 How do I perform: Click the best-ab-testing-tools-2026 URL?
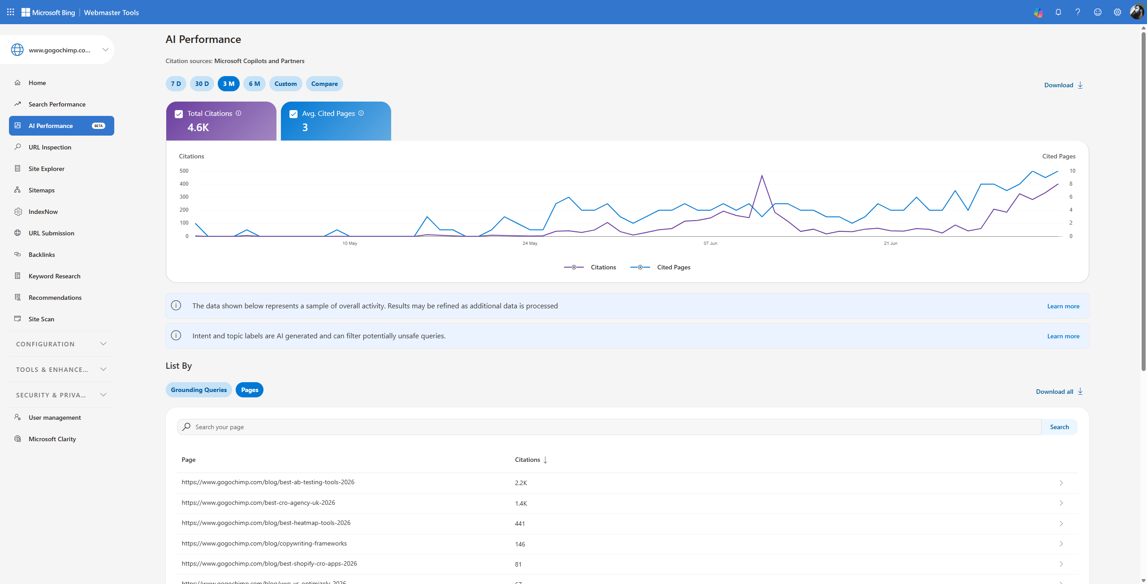point(268,482)
